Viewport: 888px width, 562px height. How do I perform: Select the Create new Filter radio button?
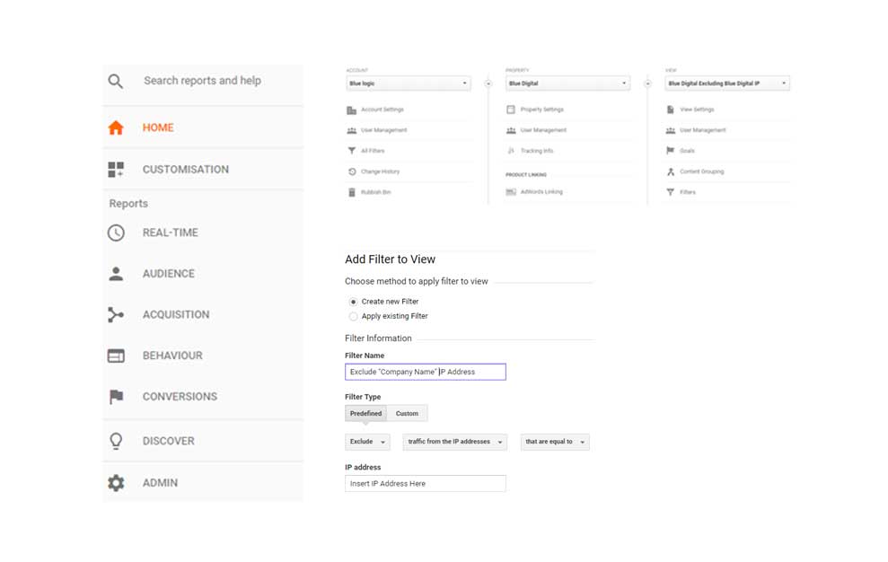pos(354,303)
